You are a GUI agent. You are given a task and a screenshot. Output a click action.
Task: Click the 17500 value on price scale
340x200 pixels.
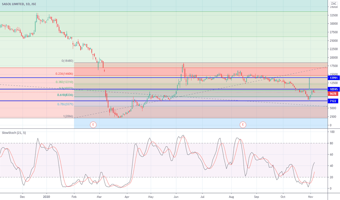[334, 66]
